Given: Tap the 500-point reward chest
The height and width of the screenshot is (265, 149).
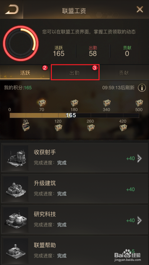Looking at the screenshot, I should (x=139, y=103).
